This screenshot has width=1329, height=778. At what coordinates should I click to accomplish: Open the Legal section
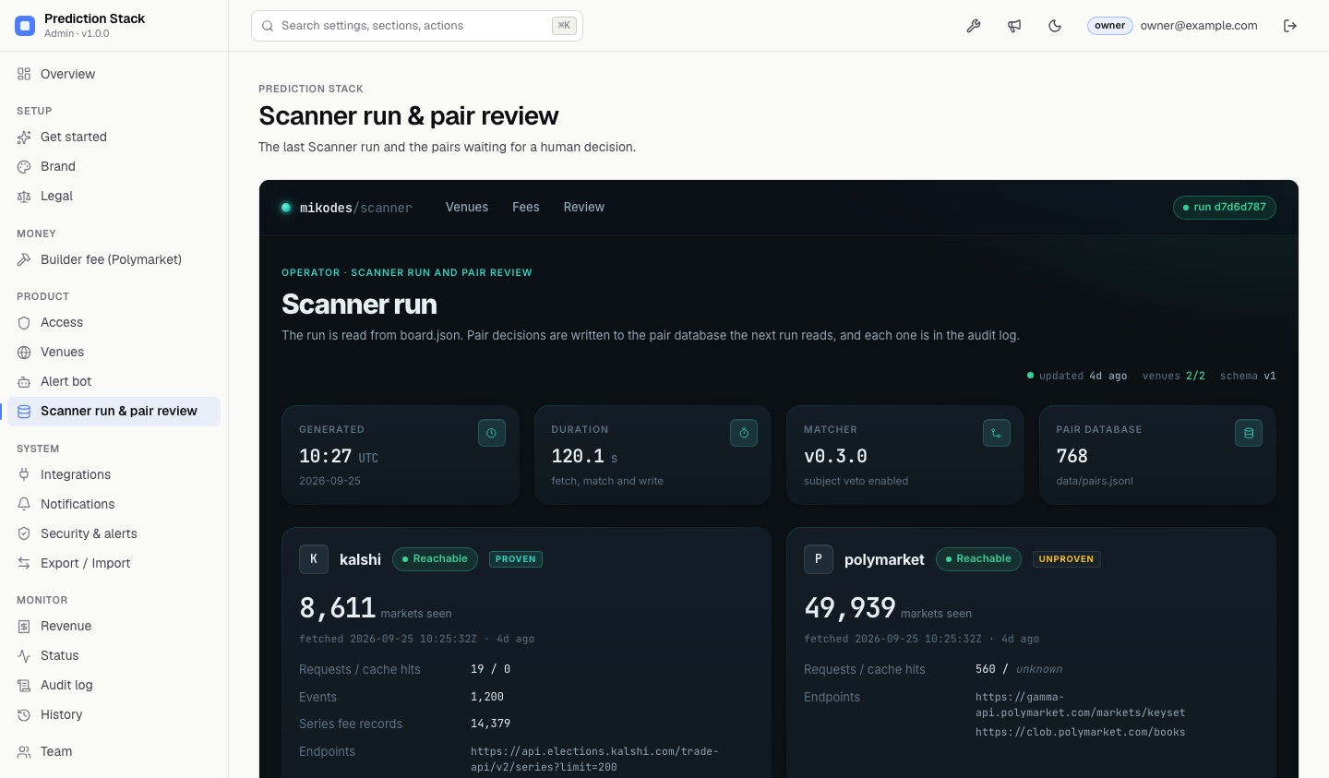114,196
